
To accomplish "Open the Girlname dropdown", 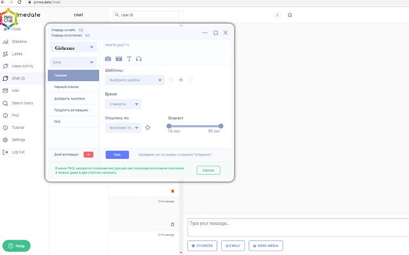I will pyautogui.click(x=73, y=48).
